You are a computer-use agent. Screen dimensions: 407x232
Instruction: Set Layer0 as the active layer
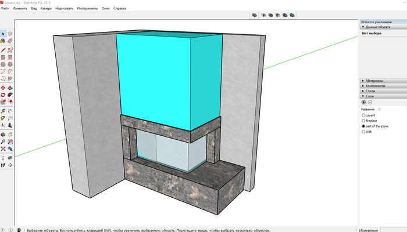[x=363, y=115]
